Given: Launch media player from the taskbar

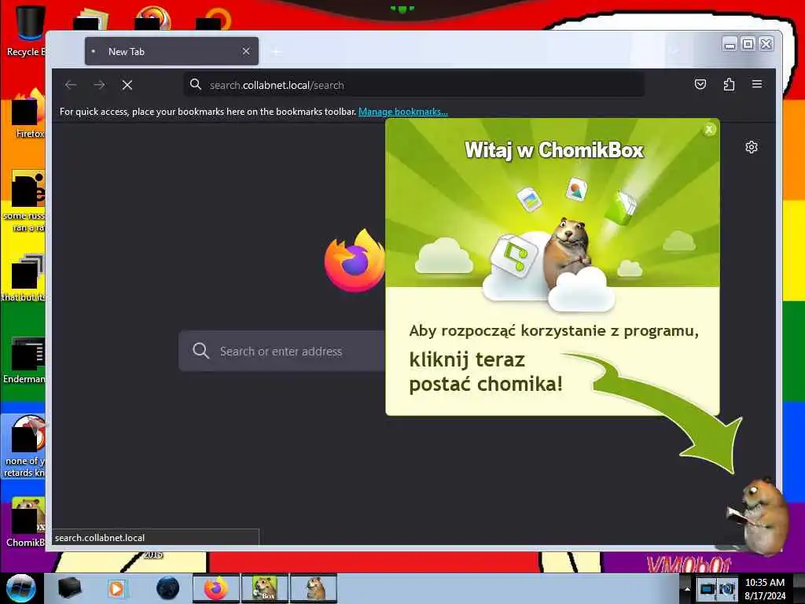Looking at the screenshot, I should coord(117,588).
